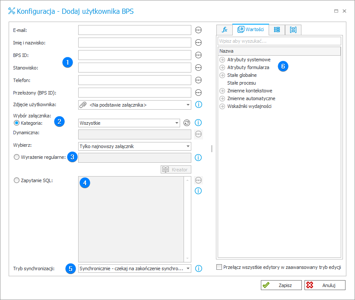Open the Zdjęcie użytkownika dropdown

[x=135, y=105]
